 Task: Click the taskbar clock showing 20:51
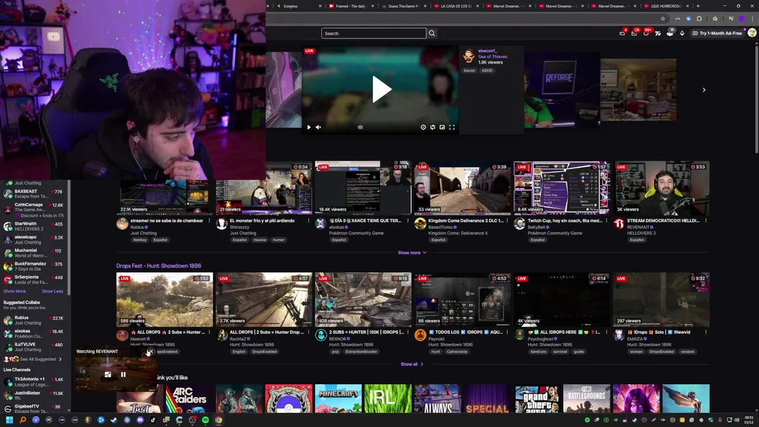pyautogui.click(x=749, y=420)
